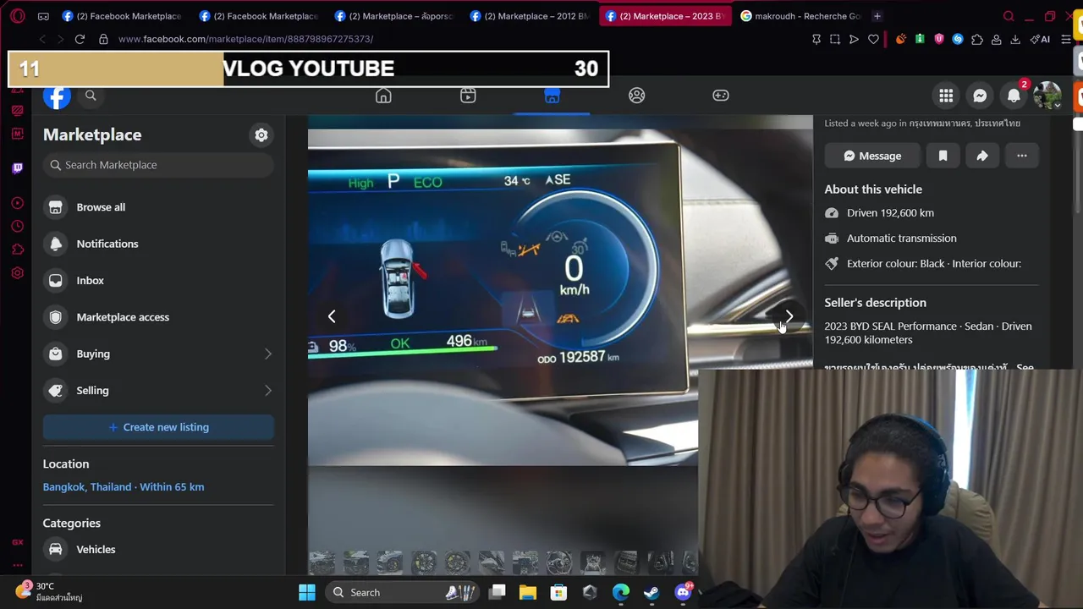The width and height of the screenshot is (1083, 609).
Task: Open Notifications in Marketplace sidebar
Action: coord(158,244)
